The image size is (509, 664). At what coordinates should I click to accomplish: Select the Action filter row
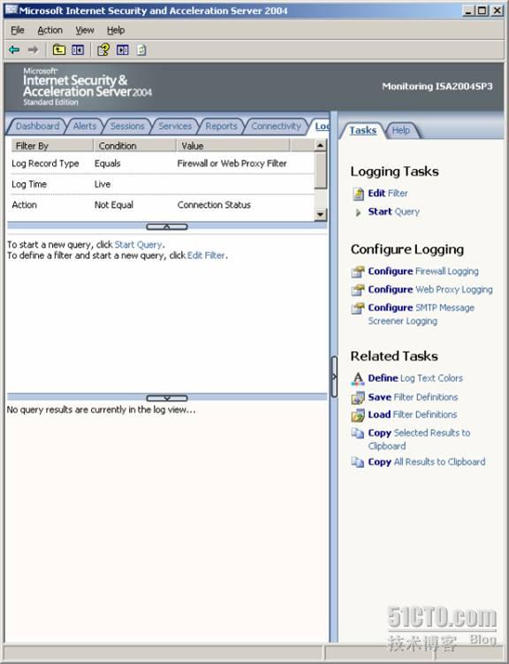[x=163, y=205]
